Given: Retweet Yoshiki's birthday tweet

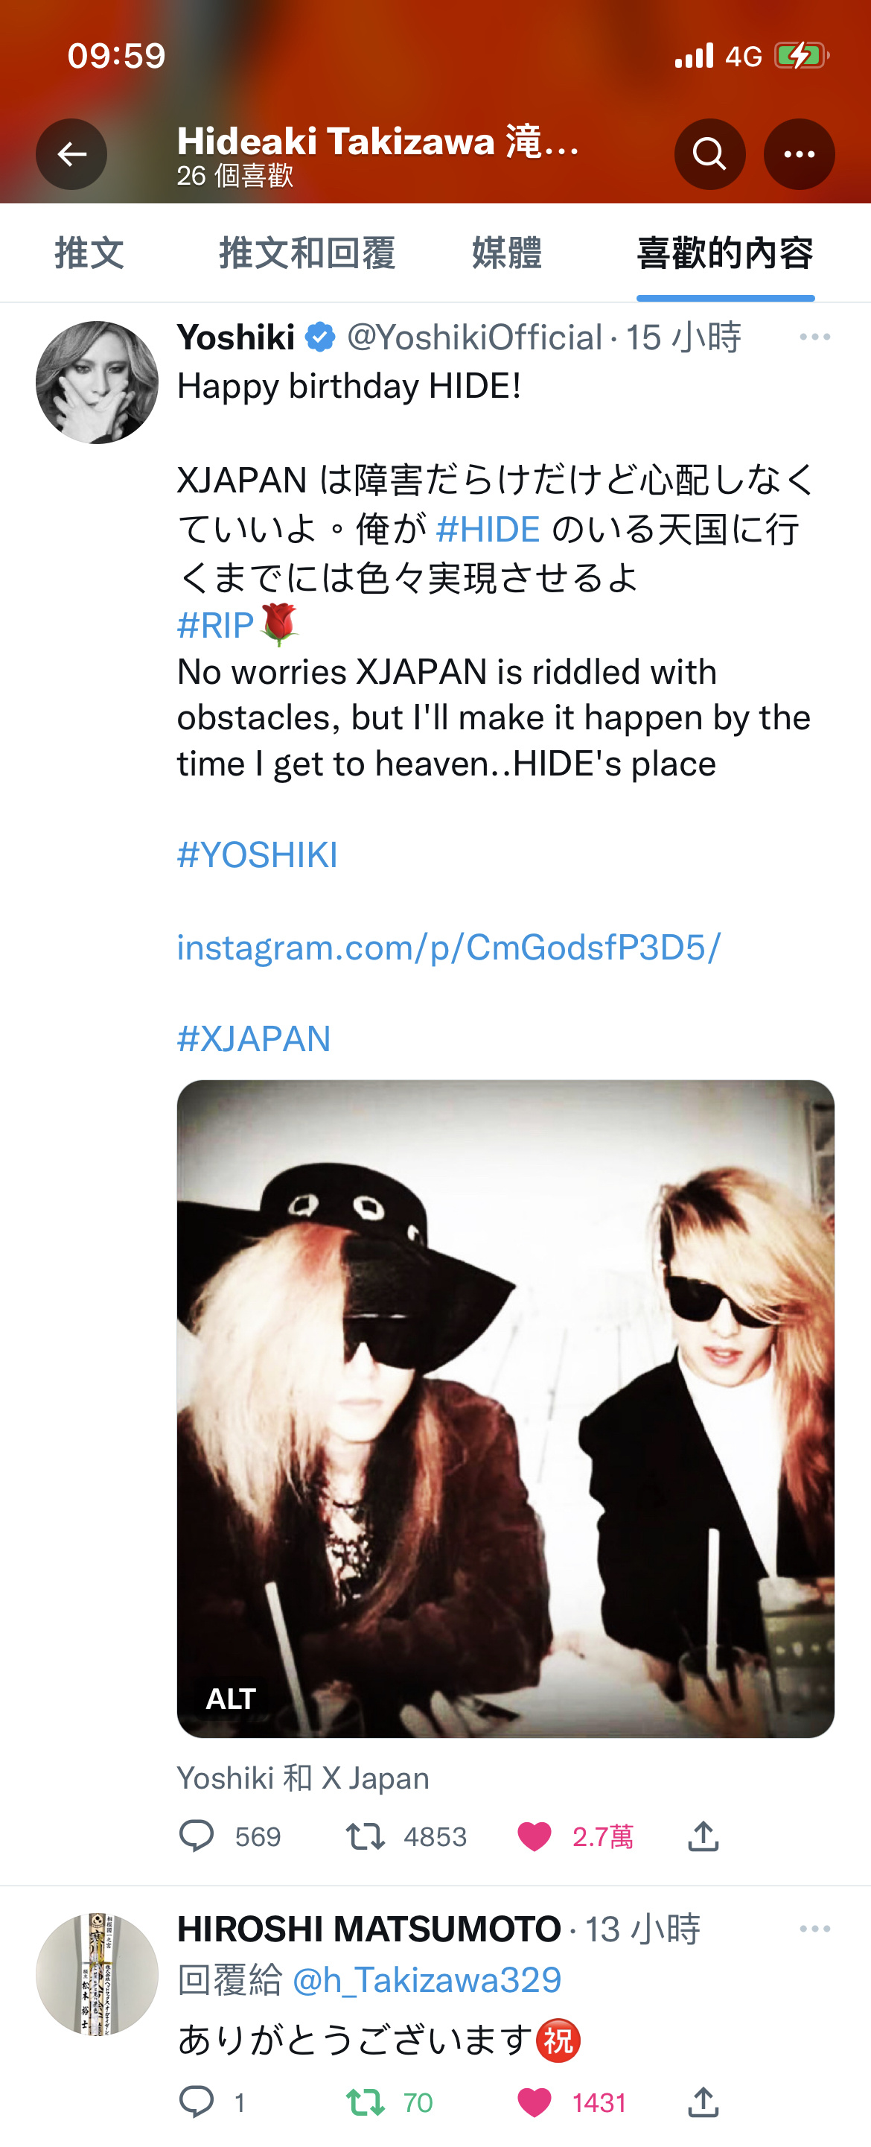Looking at the screenshot, I should click(x=365, y=1836).
